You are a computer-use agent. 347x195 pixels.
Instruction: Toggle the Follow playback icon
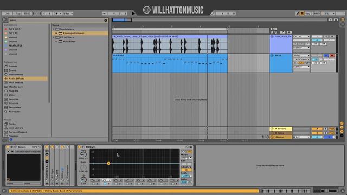coord(104,14)
